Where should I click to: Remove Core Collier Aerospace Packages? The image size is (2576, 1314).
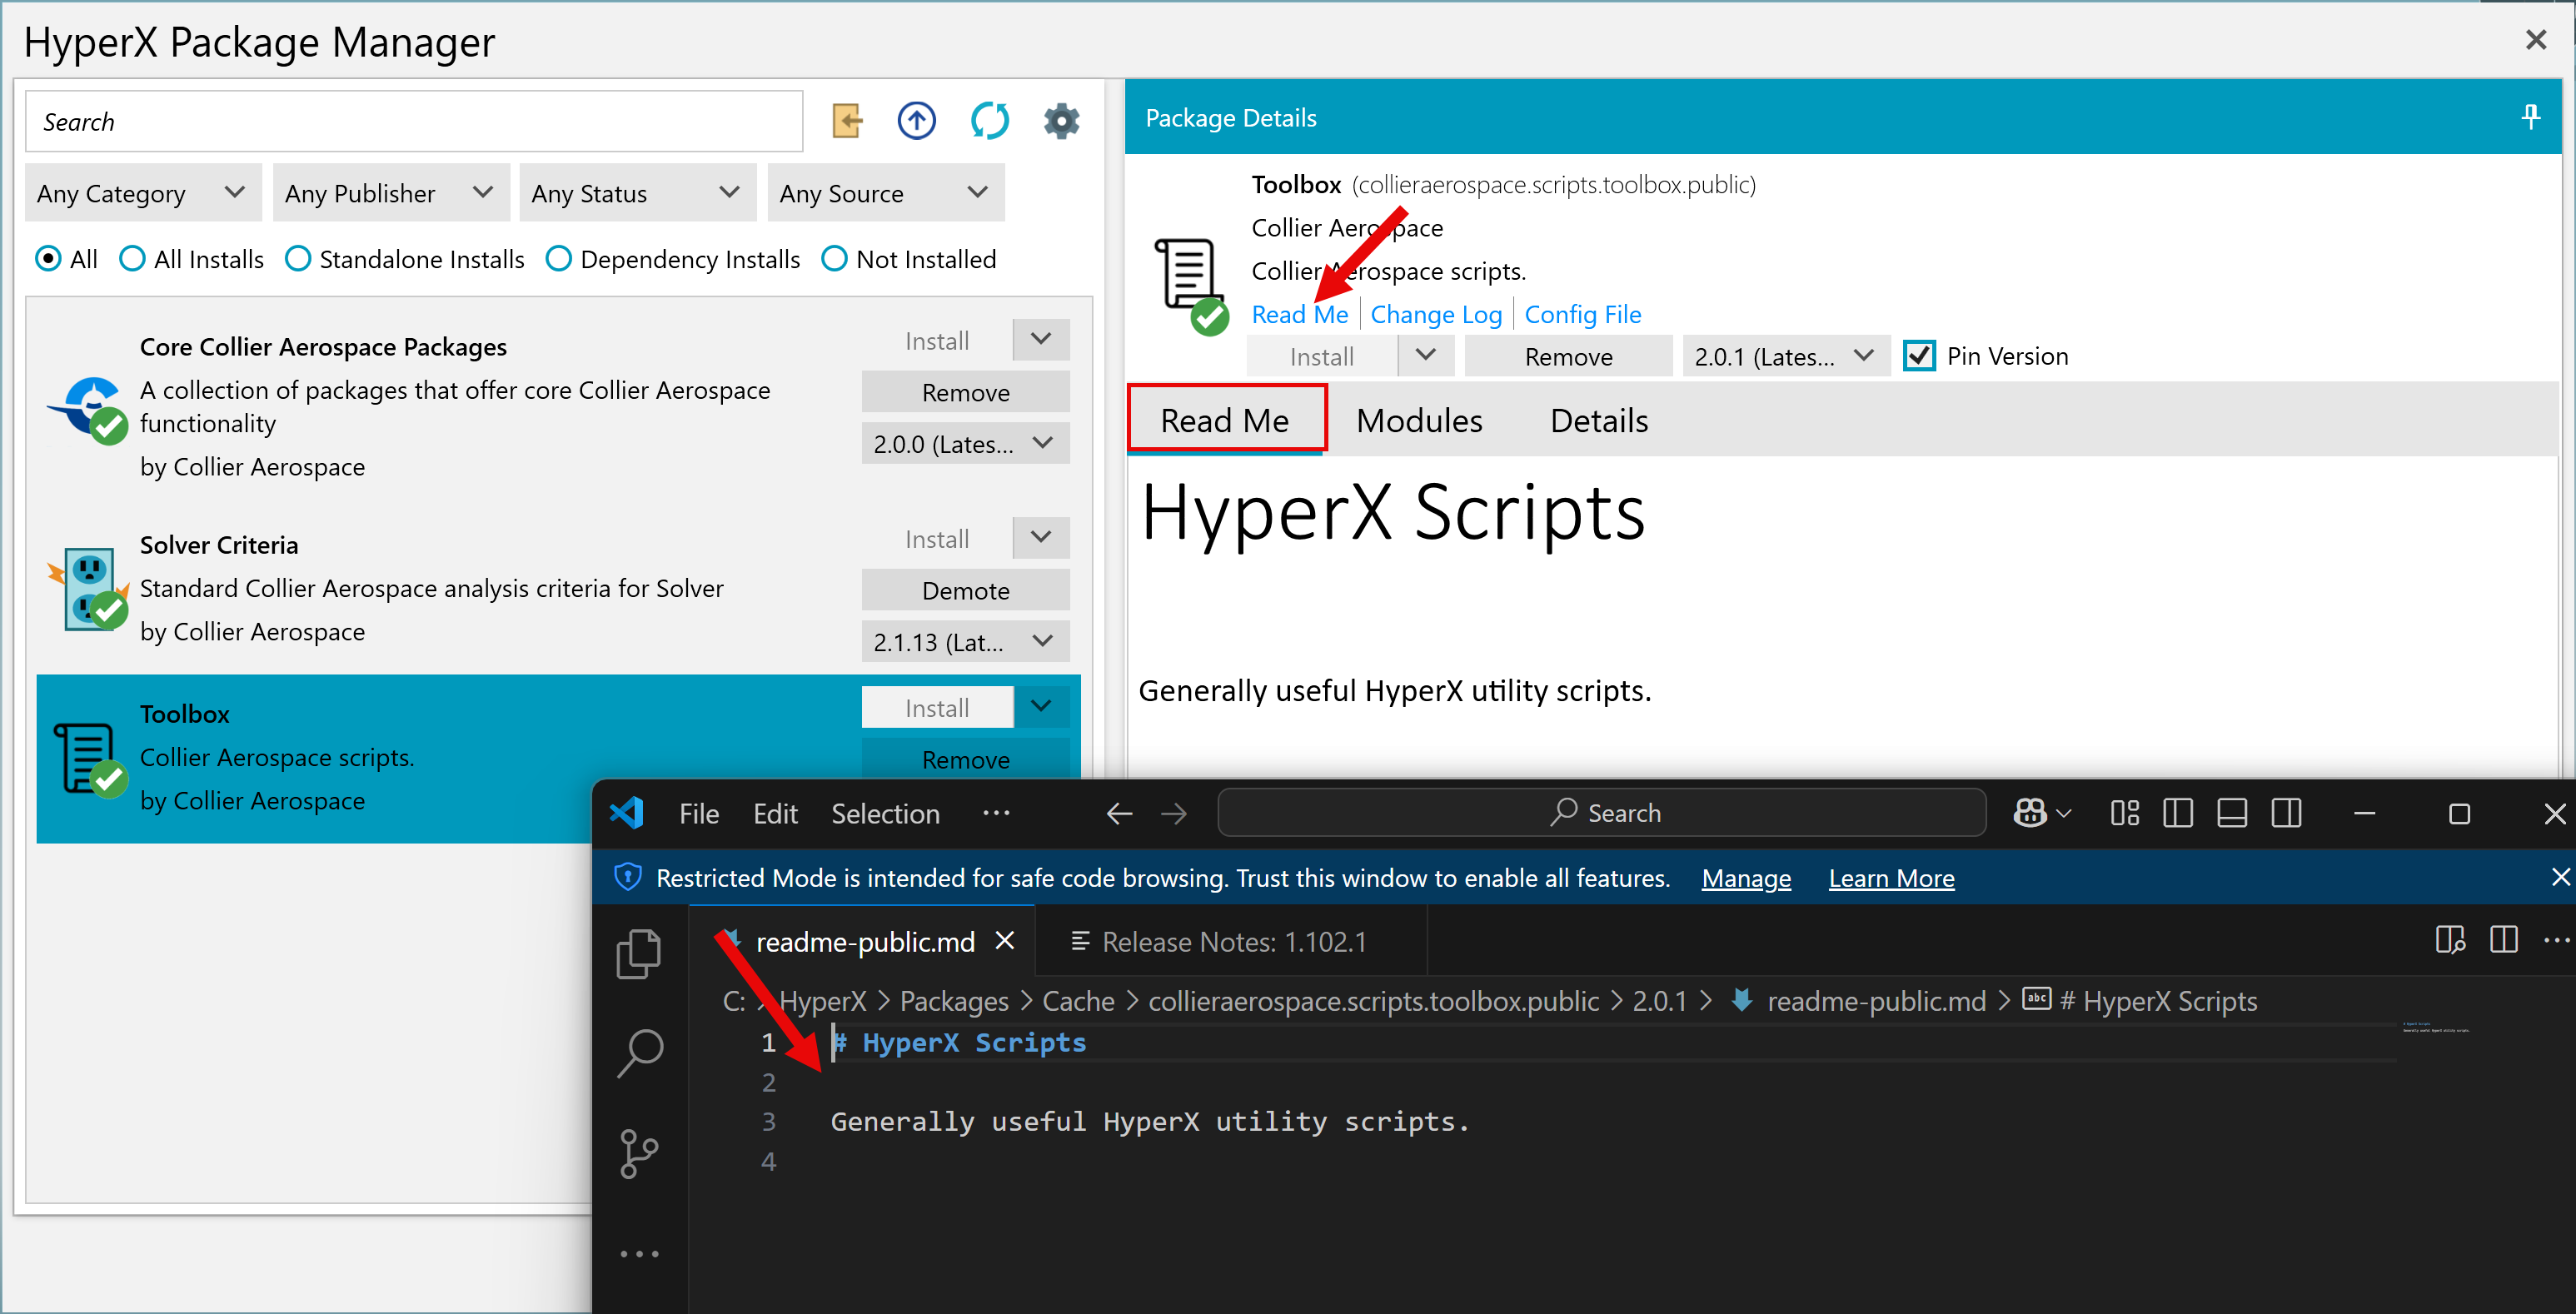coord(965,392)
